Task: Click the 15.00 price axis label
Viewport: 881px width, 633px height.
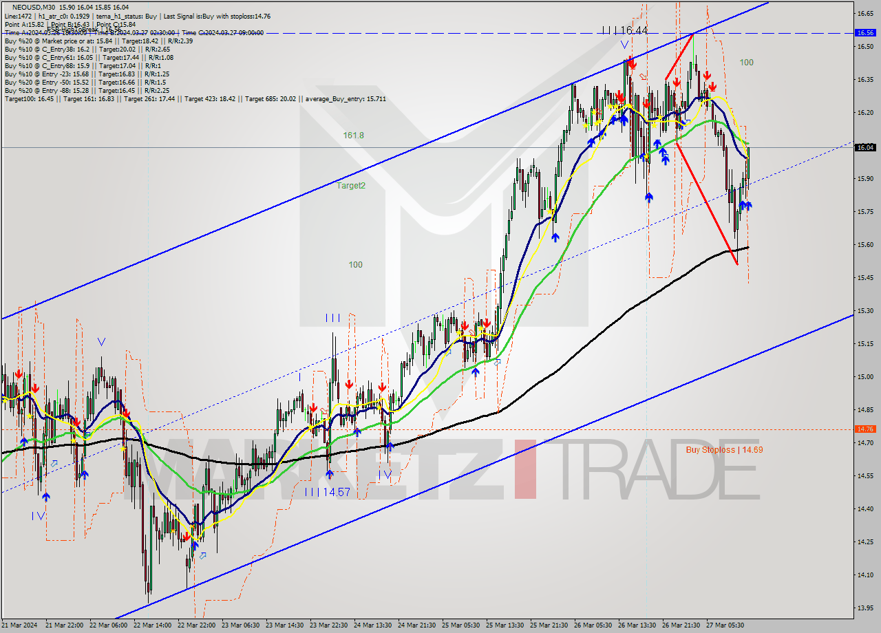Action: point(865,376)
